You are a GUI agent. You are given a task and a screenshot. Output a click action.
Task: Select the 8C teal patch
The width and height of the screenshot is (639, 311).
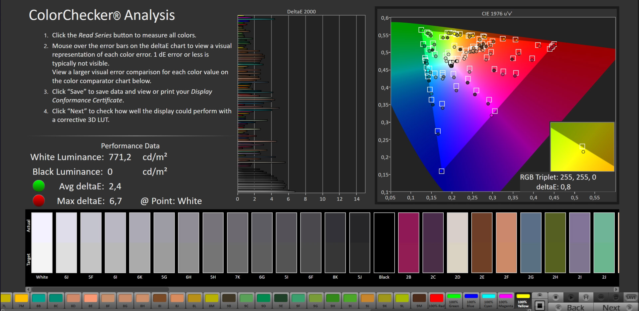pyautogui.click(x=56, y=300)
